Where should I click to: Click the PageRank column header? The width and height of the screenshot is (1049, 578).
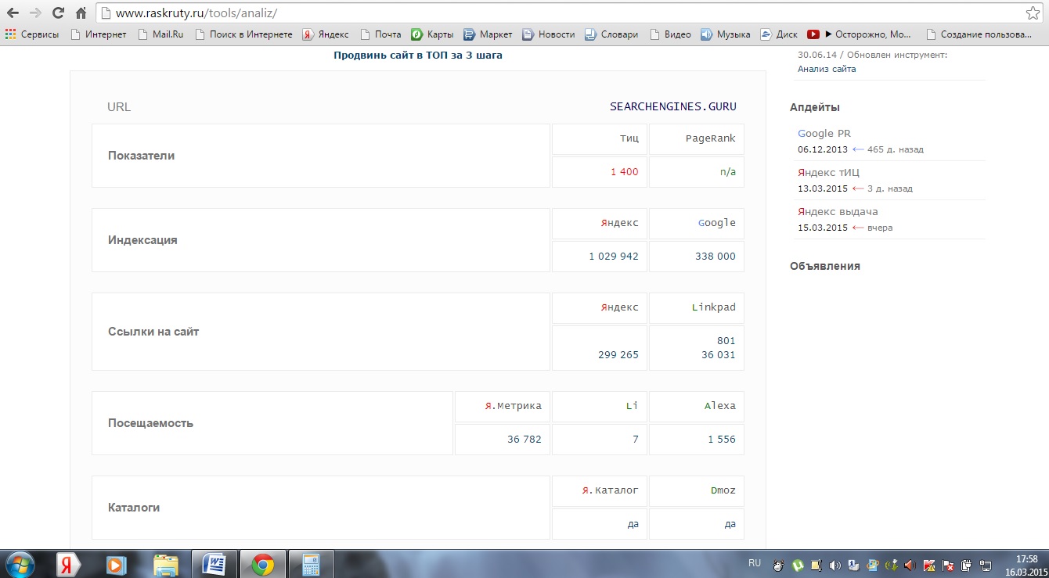711,138
